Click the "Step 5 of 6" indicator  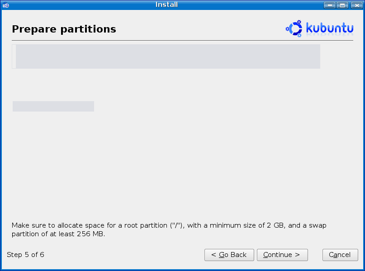click(x=25, y=255)
